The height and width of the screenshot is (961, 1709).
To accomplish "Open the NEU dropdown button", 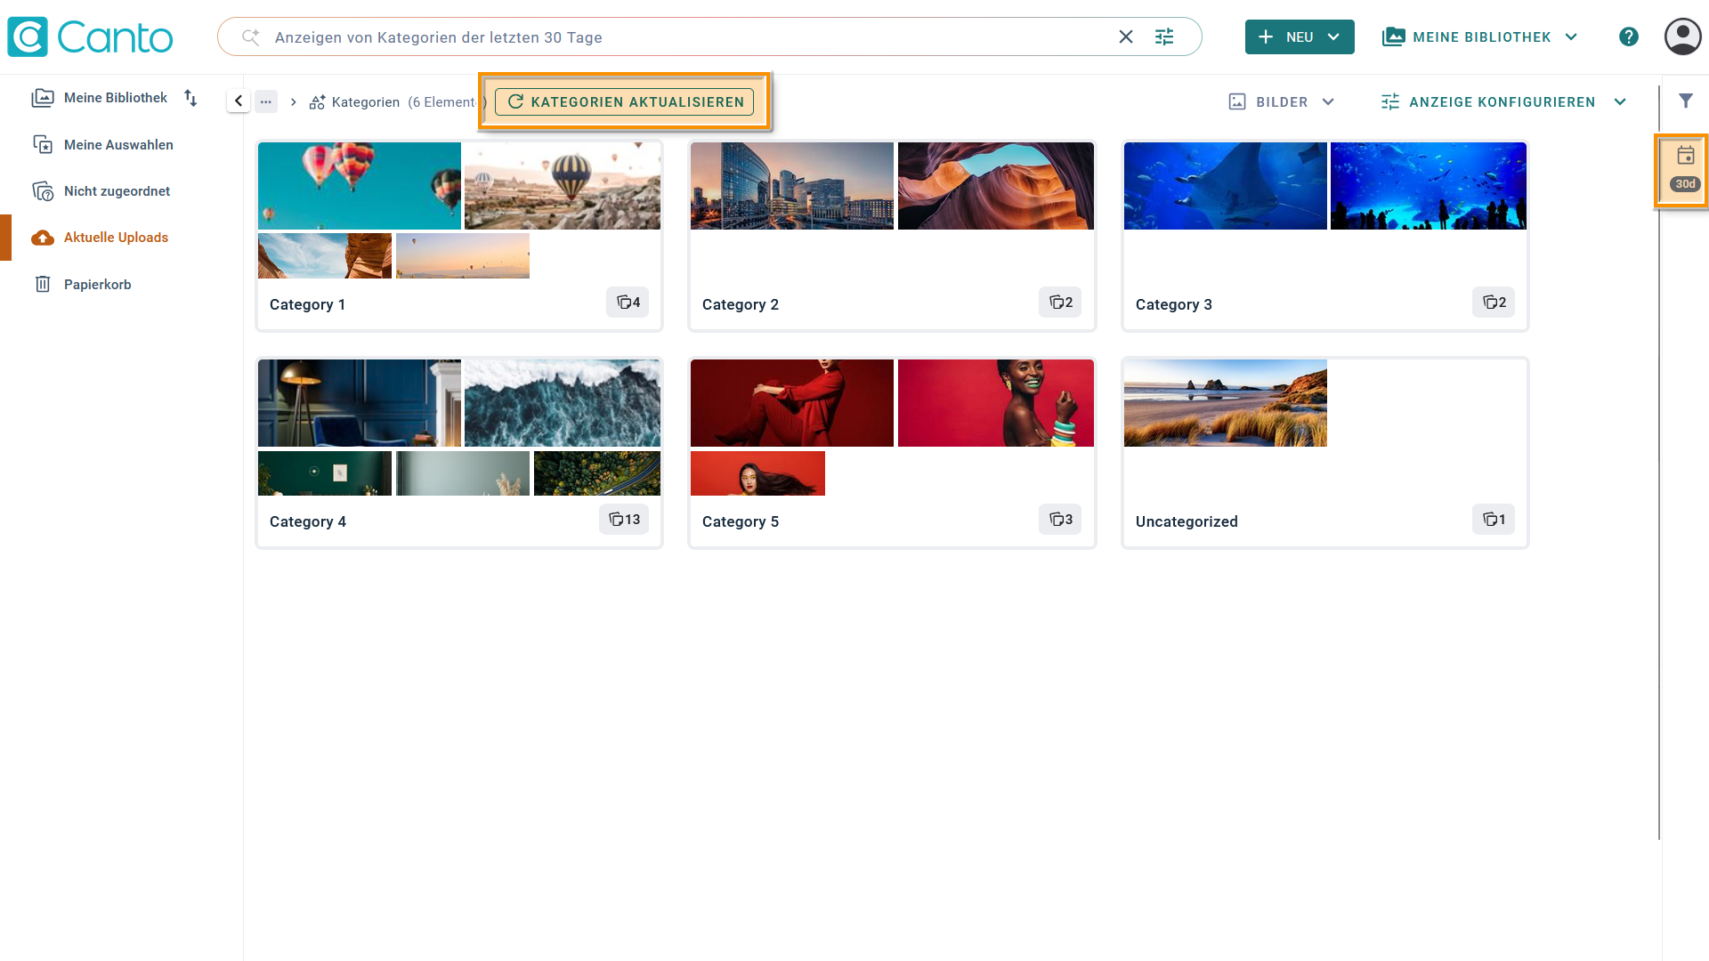I will click(1300, 37).
